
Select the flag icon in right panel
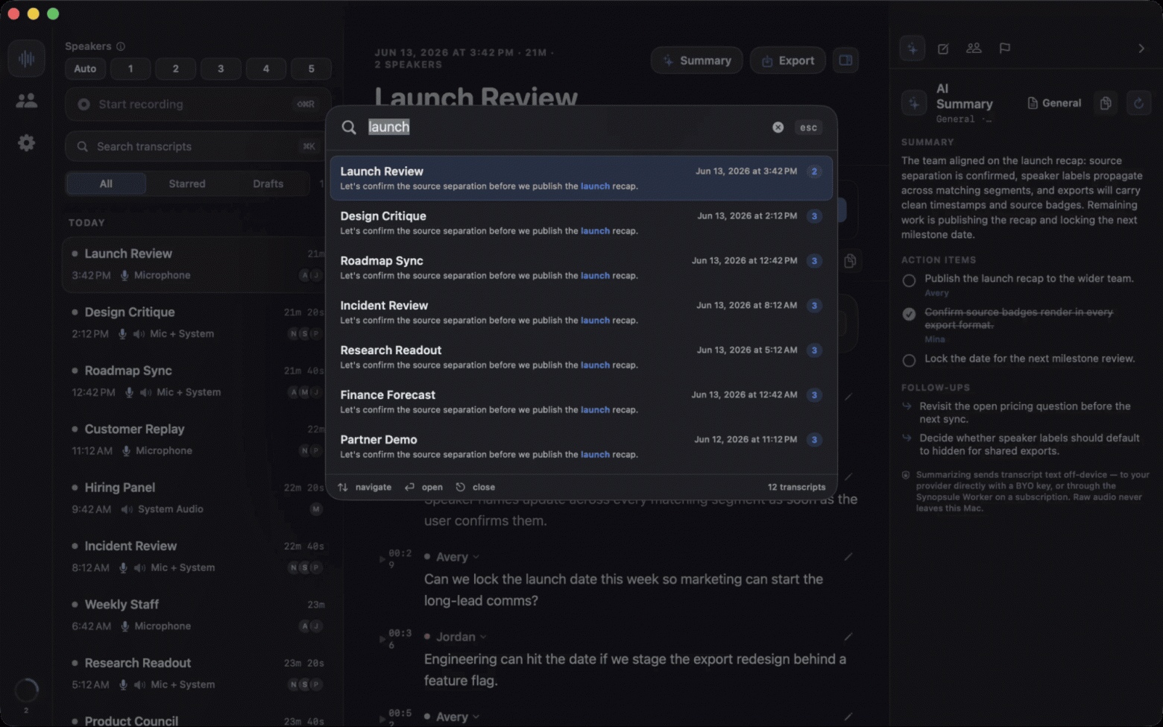tap(1005, 48)
